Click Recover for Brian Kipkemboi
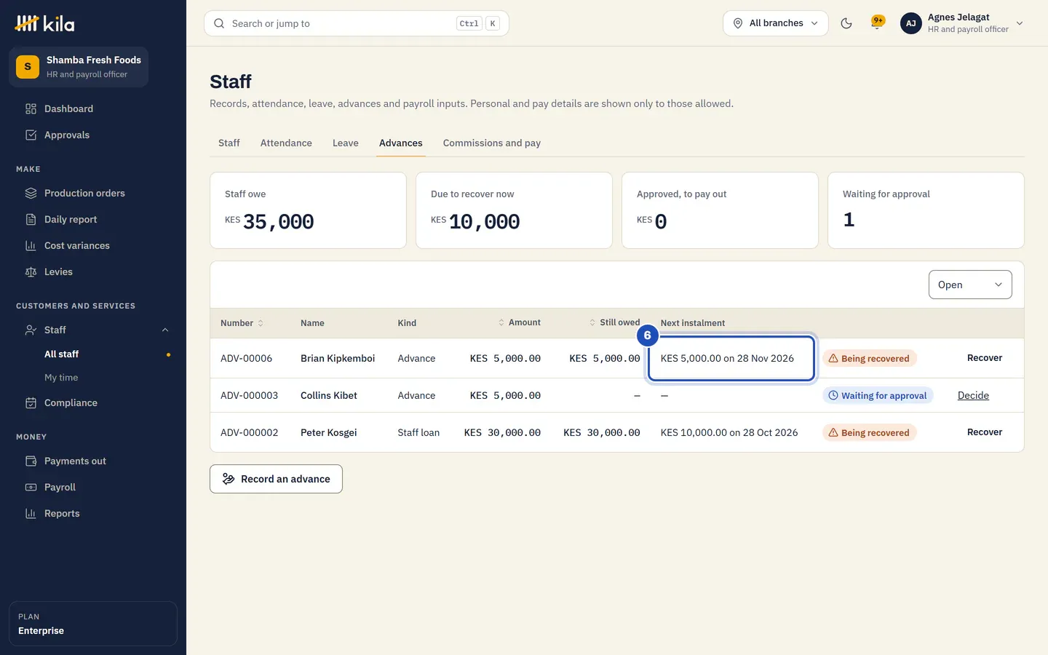The width and height of the screenshot is (1048, 655). (x=985, y=358)
